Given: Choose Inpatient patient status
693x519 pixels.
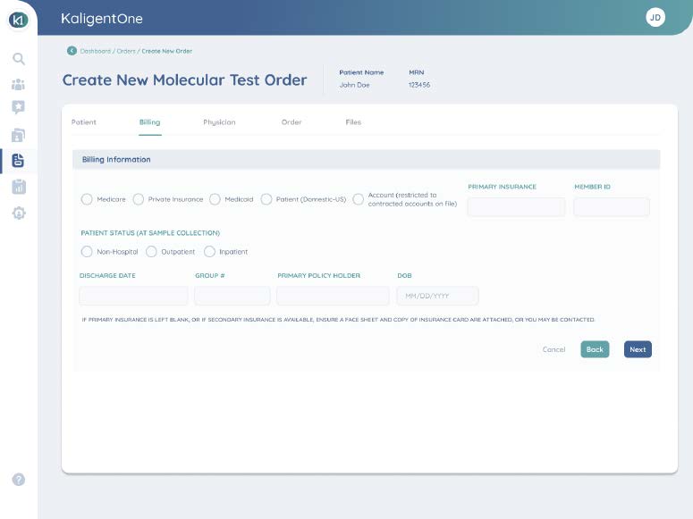Looking at the screenshot, I should tap(210, 252).
